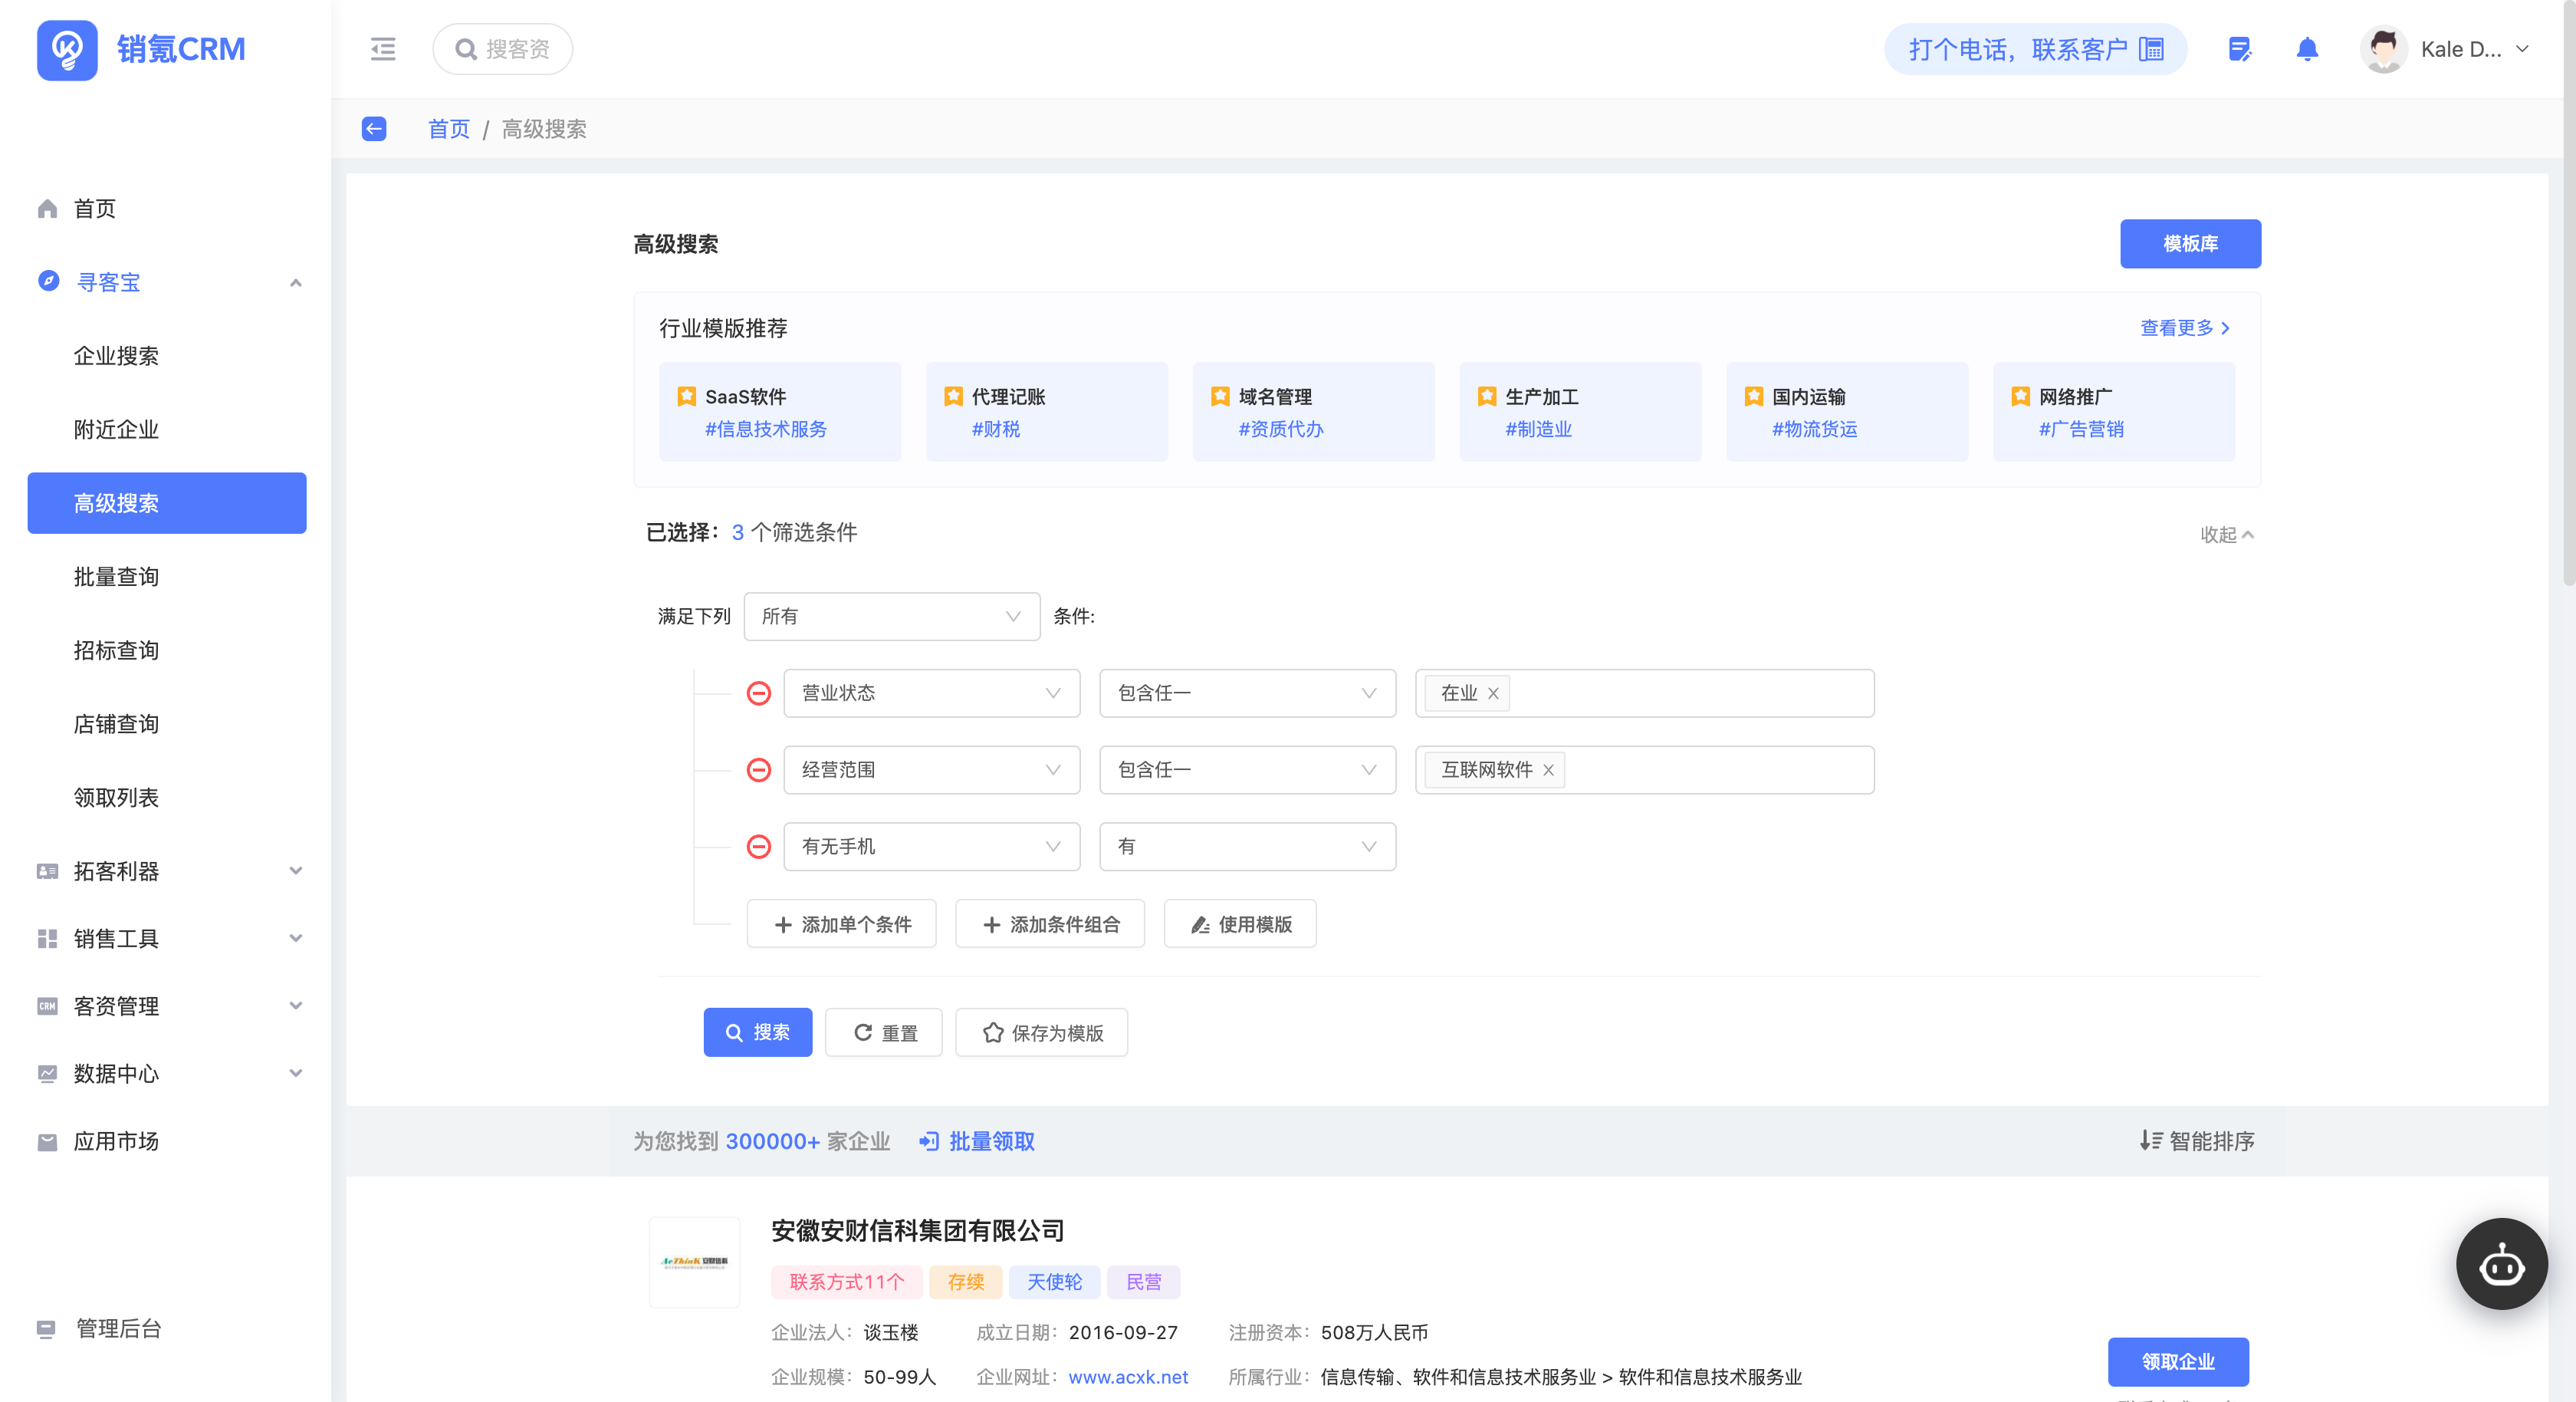Click the notification bell icon
Viewport: 2576px width, 1402px height.
pos(2306,49)
